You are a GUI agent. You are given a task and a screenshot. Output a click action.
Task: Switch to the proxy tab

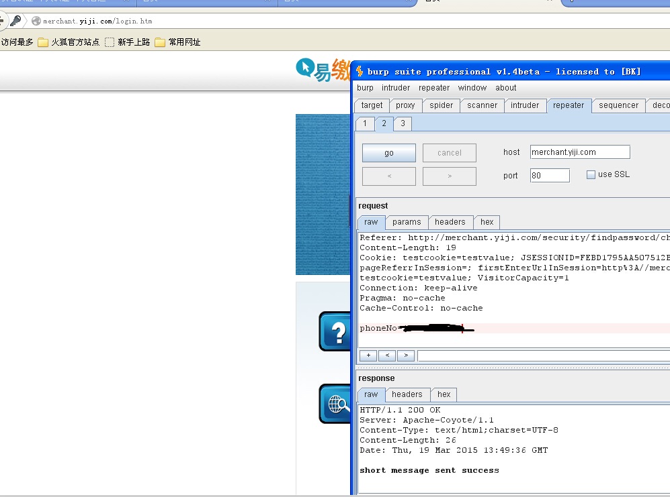pos(405,105)
